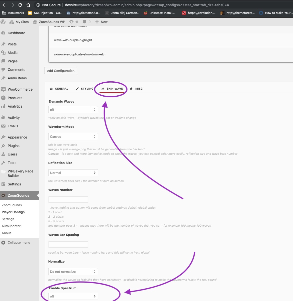Click the Settings sliders icon in sidebar

(x=3, y=184)
